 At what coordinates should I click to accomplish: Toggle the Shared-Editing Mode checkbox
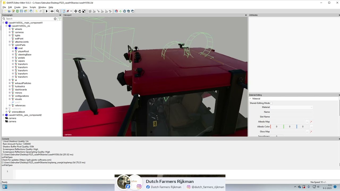click(271, 103)
